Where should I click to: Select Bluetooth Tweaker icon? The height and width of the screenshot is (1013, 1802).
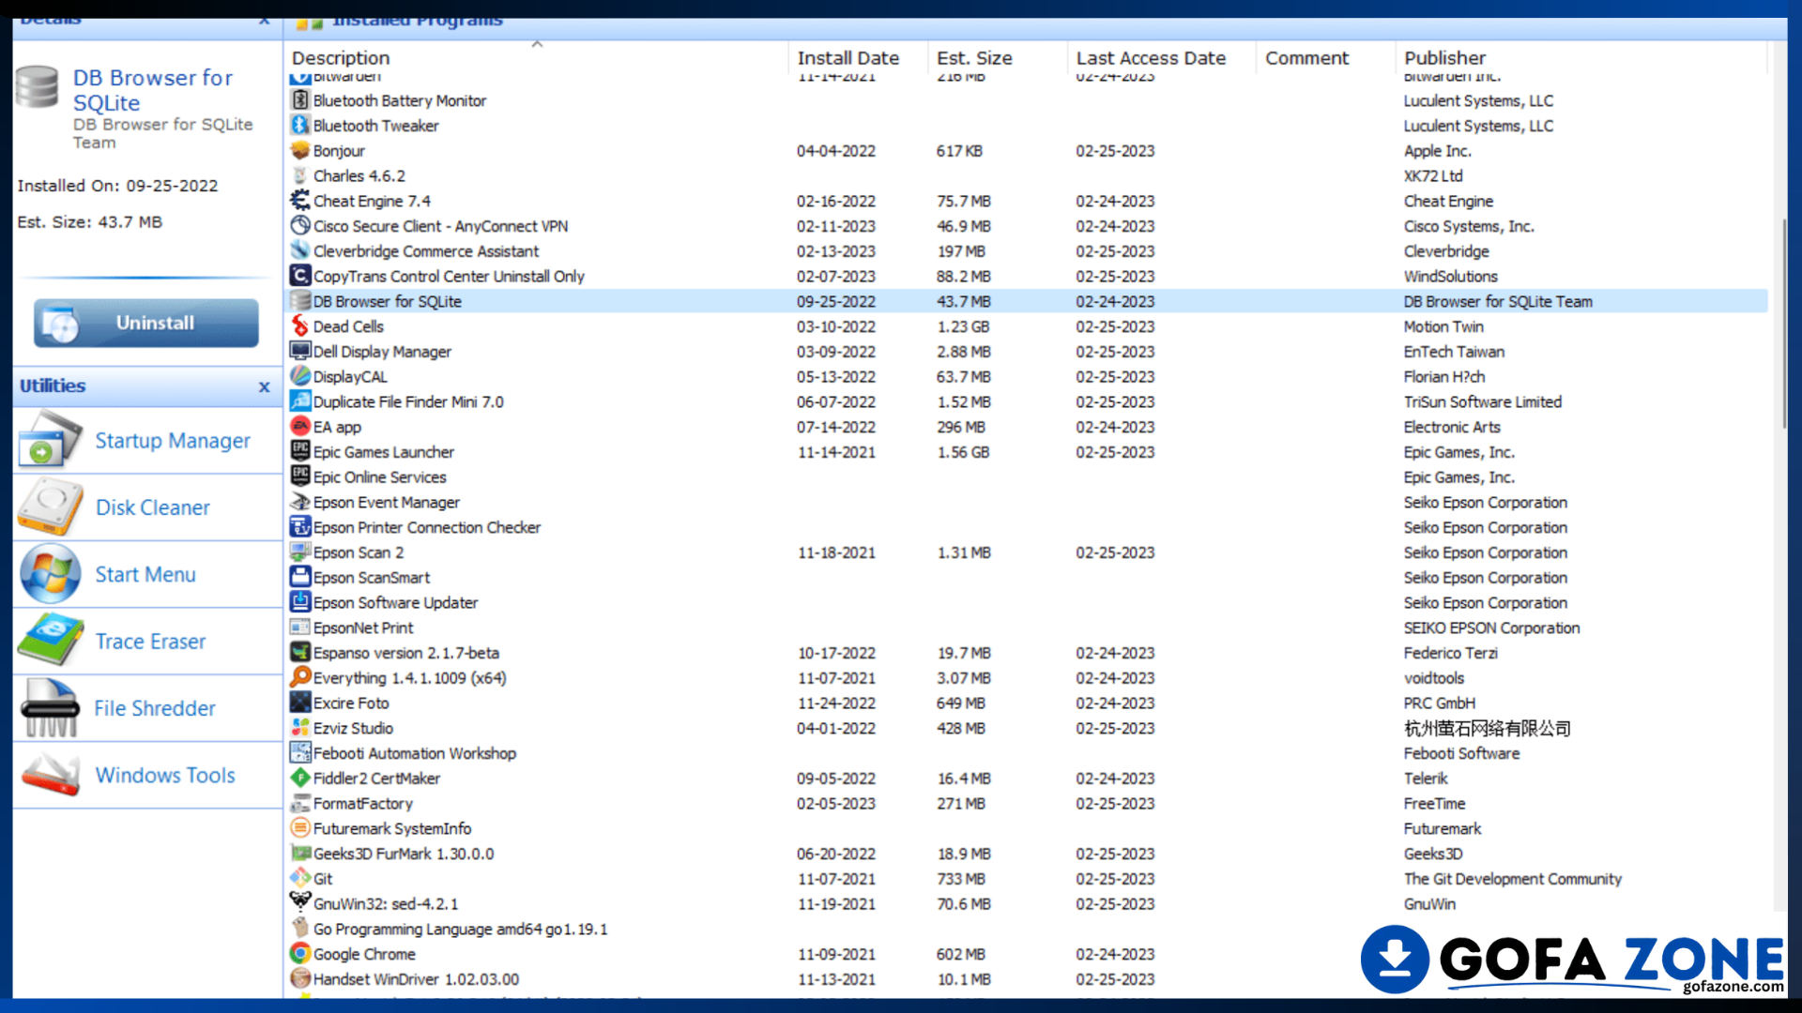(300, 126)
